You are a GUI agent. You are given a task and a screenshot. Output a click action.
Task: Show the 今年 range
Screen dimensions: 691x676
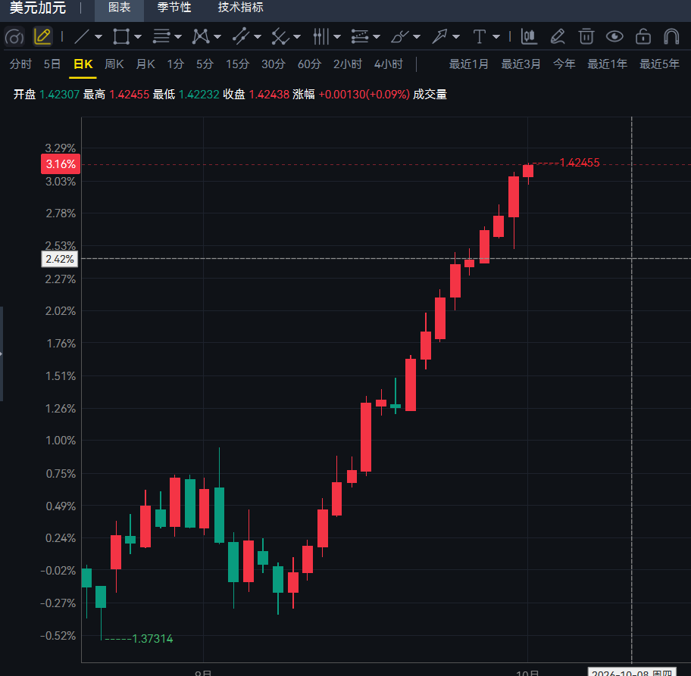click(564, 64)
